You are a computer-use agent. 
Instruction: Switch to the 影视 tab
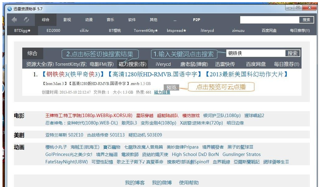pos(67,20)
